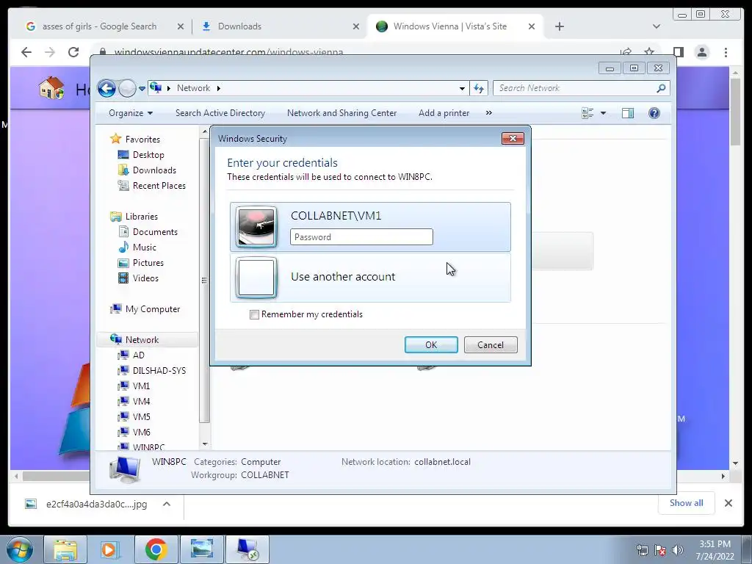This screenshot has height=564, width=752.
Task: Open Network and Sharing Center
Action: coord(342,113)
